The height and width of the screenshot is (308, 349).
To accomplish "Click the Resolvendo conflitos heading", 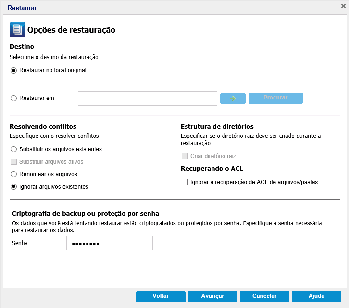I will 43,127.
